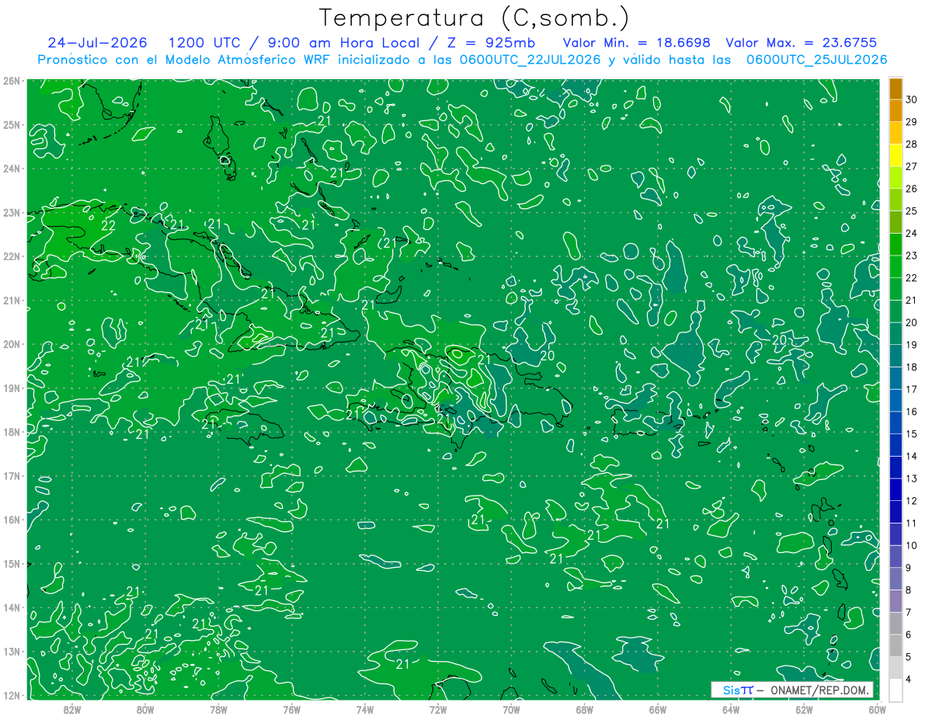Click the 24N latitude axis label
932x720 pixels.
pyautogui.click(x=11, y=169)
